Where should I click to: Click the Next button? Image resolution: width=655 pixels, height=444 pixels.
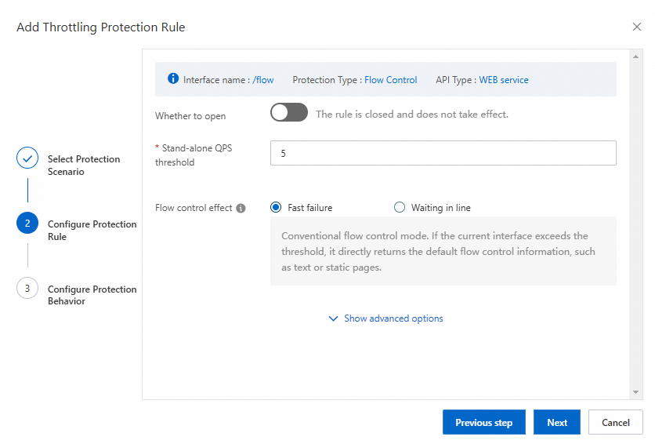tap(557, 422)
